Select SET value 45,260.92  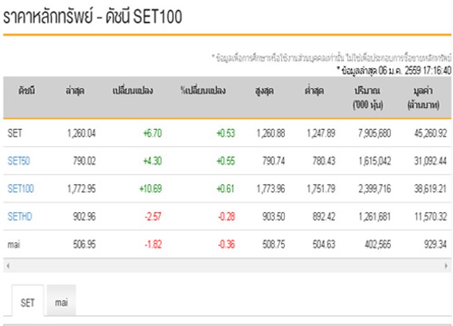[x=431, y=133]
